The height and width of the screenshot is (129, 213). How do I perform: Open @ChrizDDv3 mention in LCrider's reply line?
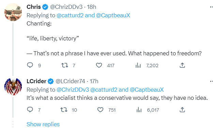73,90
